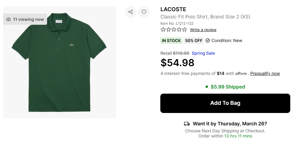
Task: Click the $5.99 Shipped text
Action: click(x=228, y=87)
